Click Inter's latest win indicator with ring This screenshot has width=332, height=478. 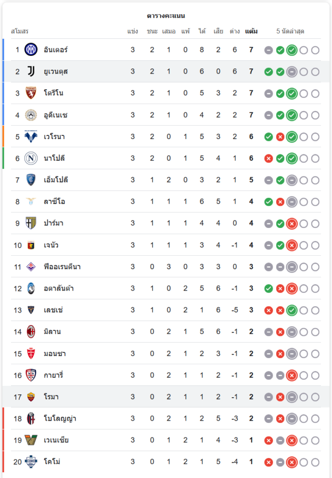(292, 50)
